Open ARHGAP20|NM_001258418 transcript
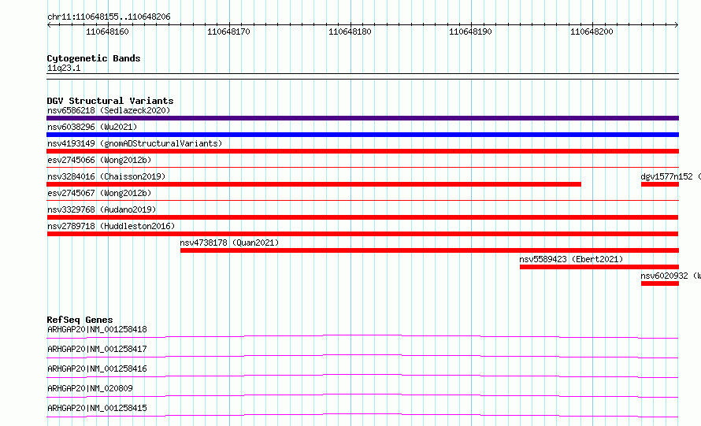The image size is (701, 426). [97, 329]
